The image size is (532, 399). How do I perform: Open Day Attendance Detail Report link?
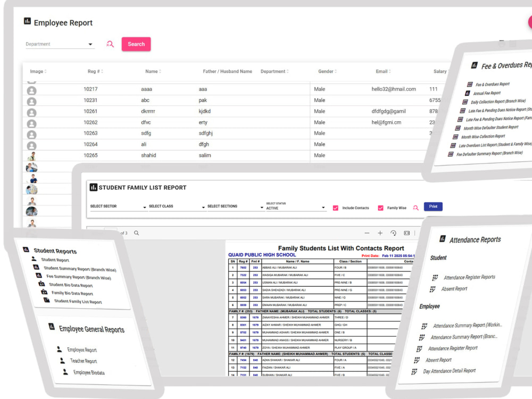click(x=449, y=371)
